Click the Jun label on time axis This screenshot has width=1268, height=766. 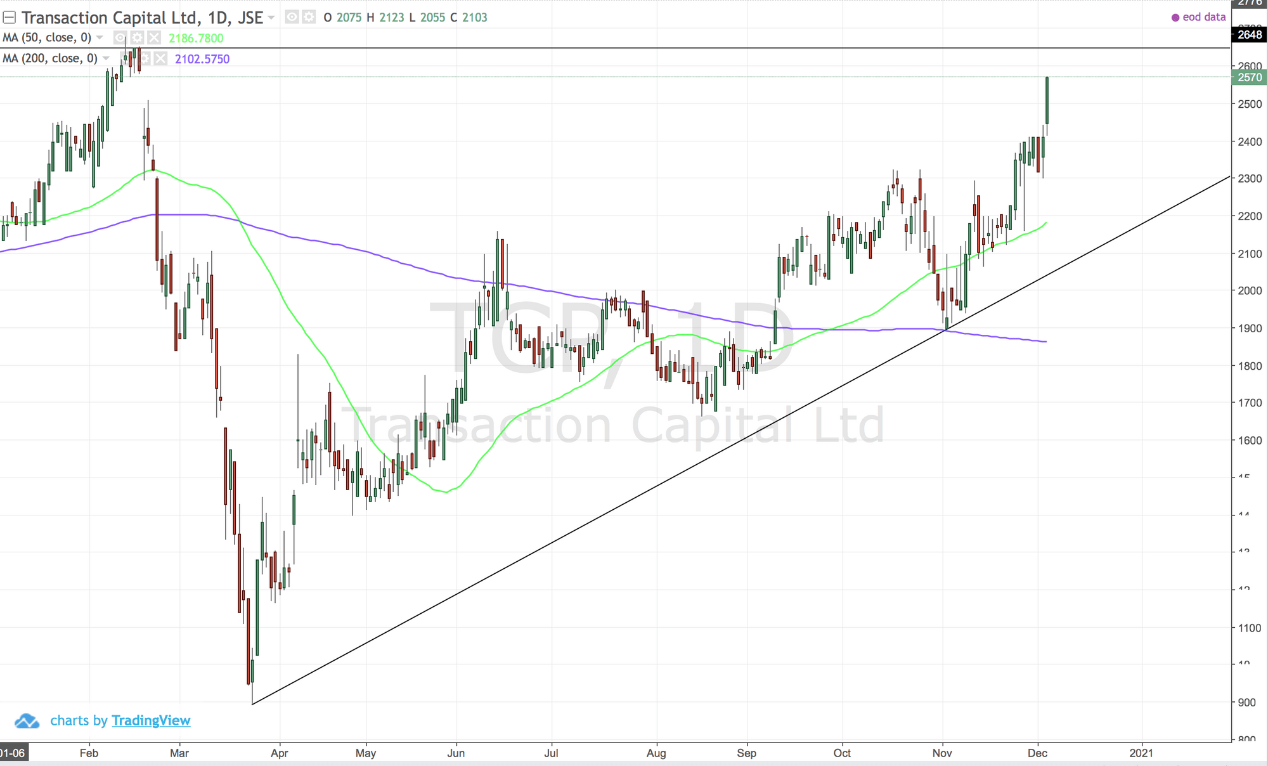pyautogui.click(x=456, y=753)
